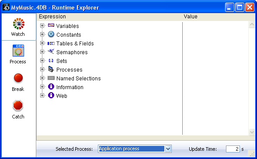Expand the Named Selections node

pyautogui.click(x=42, y=78)
